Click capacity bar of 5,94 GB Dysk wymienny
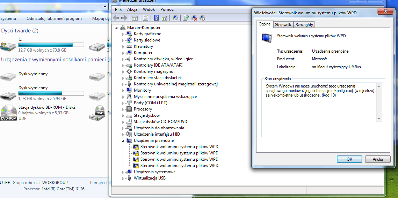This screenshot has width=398, height=198. tap(51, 93)
